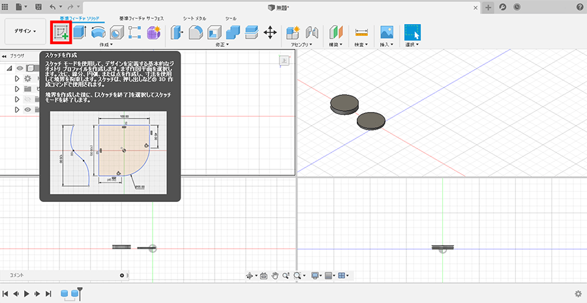587x303 pixels.
Task: Collapse the ブラウザ panel arrows
Action: [x=4, y=56]
